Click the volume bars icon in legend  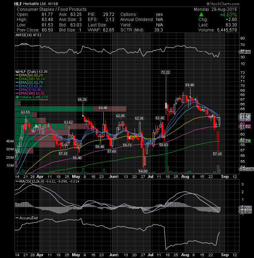coord(17,97)
